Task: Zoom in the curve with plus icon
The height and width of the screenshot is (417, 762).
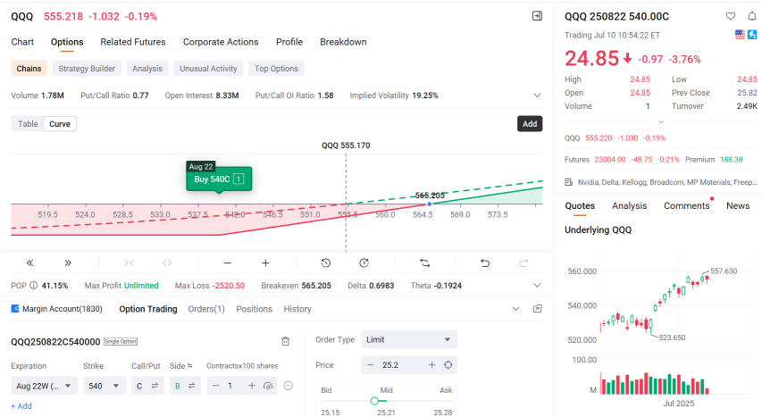Action: tap(265, 263)
